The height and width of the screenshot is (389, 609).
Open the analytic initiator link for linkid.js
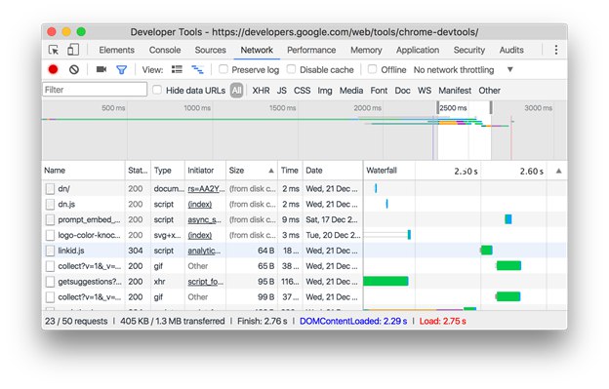point(204,251)
